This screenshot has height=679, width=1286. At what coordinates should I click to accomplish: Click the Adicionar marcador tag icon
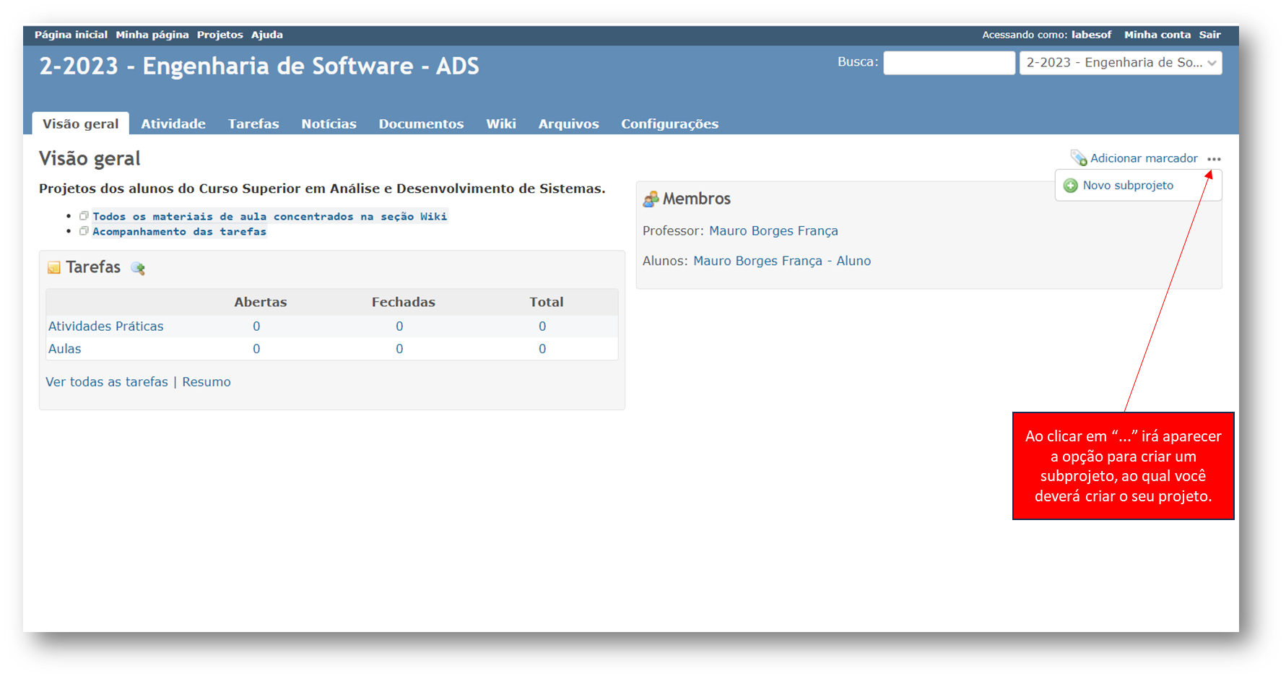(x=1079, y=158)
